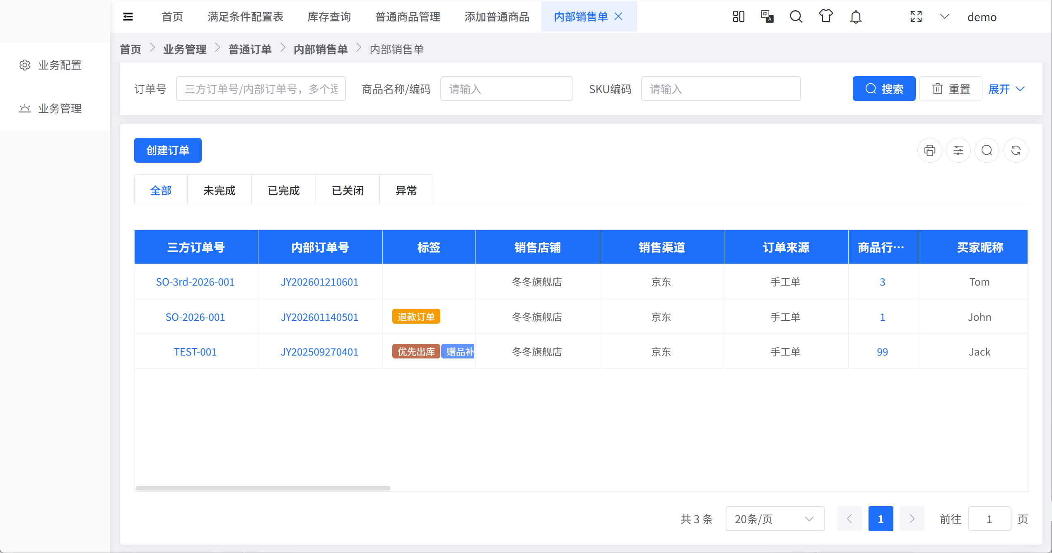
Task: Switch to the 未完成 tab
Action: pyautogui.click(x=219, y=190)
